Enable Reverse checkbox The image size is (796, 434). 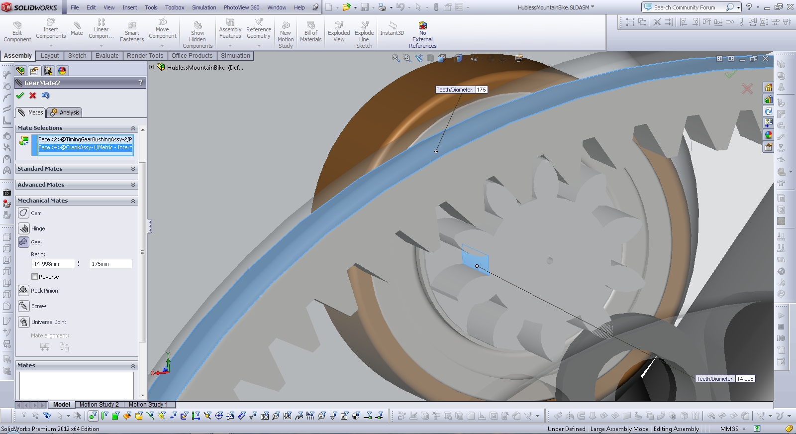pos(34,277)
